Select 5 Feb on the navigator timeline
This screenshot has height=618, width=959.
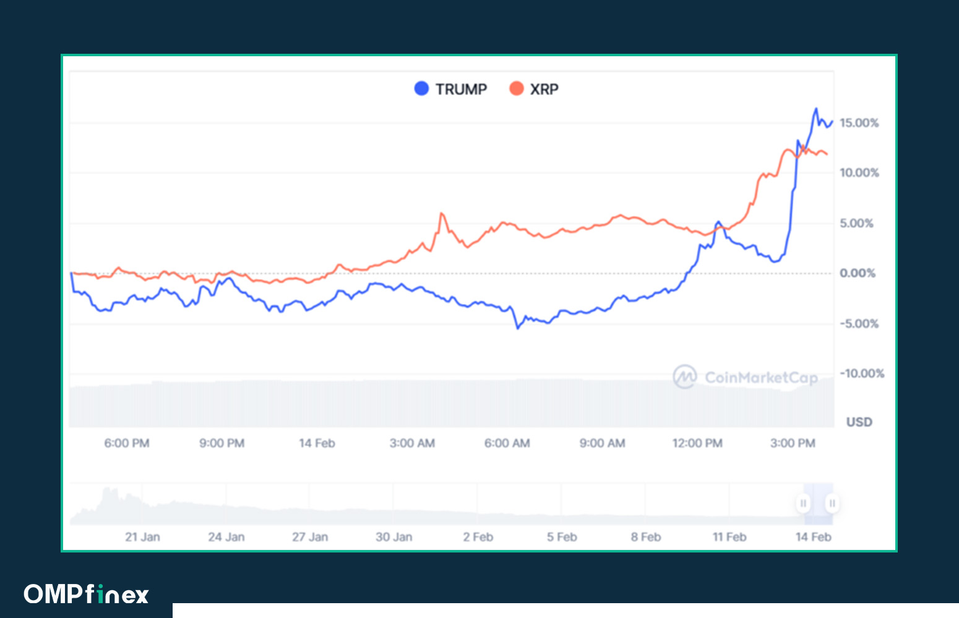562,537
